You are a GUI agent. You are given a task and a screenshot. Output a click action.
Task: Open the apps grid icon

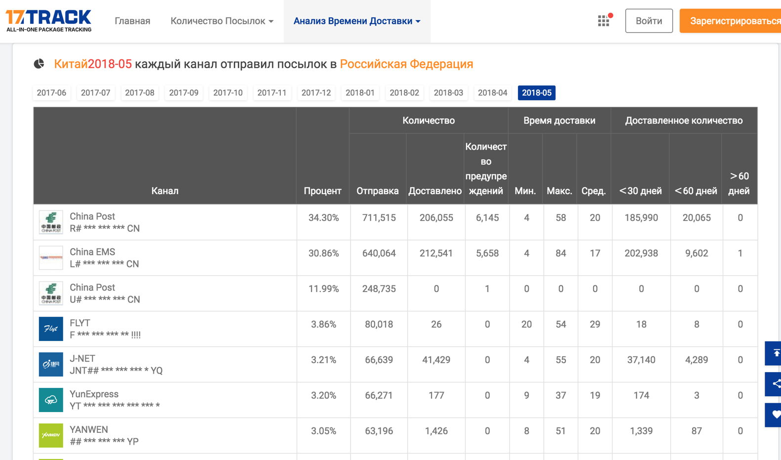point(604,21)
